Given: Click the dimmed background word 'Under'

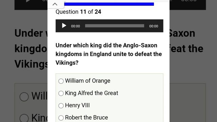Looking at the screenshot, I should (x=28, y=33).
